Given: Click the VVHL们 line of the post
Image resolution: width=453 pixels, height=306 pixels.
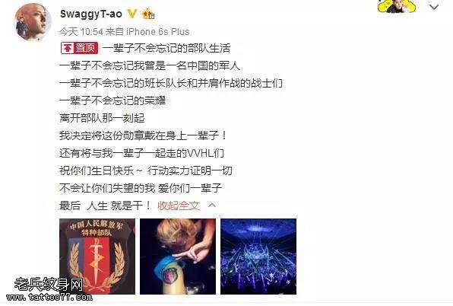Looking at the screenshot, I should click(141, 153).
